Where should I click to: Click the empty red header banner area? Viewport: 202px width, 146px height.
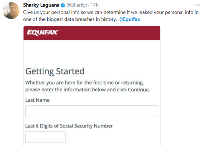click(x=110, y=33)
